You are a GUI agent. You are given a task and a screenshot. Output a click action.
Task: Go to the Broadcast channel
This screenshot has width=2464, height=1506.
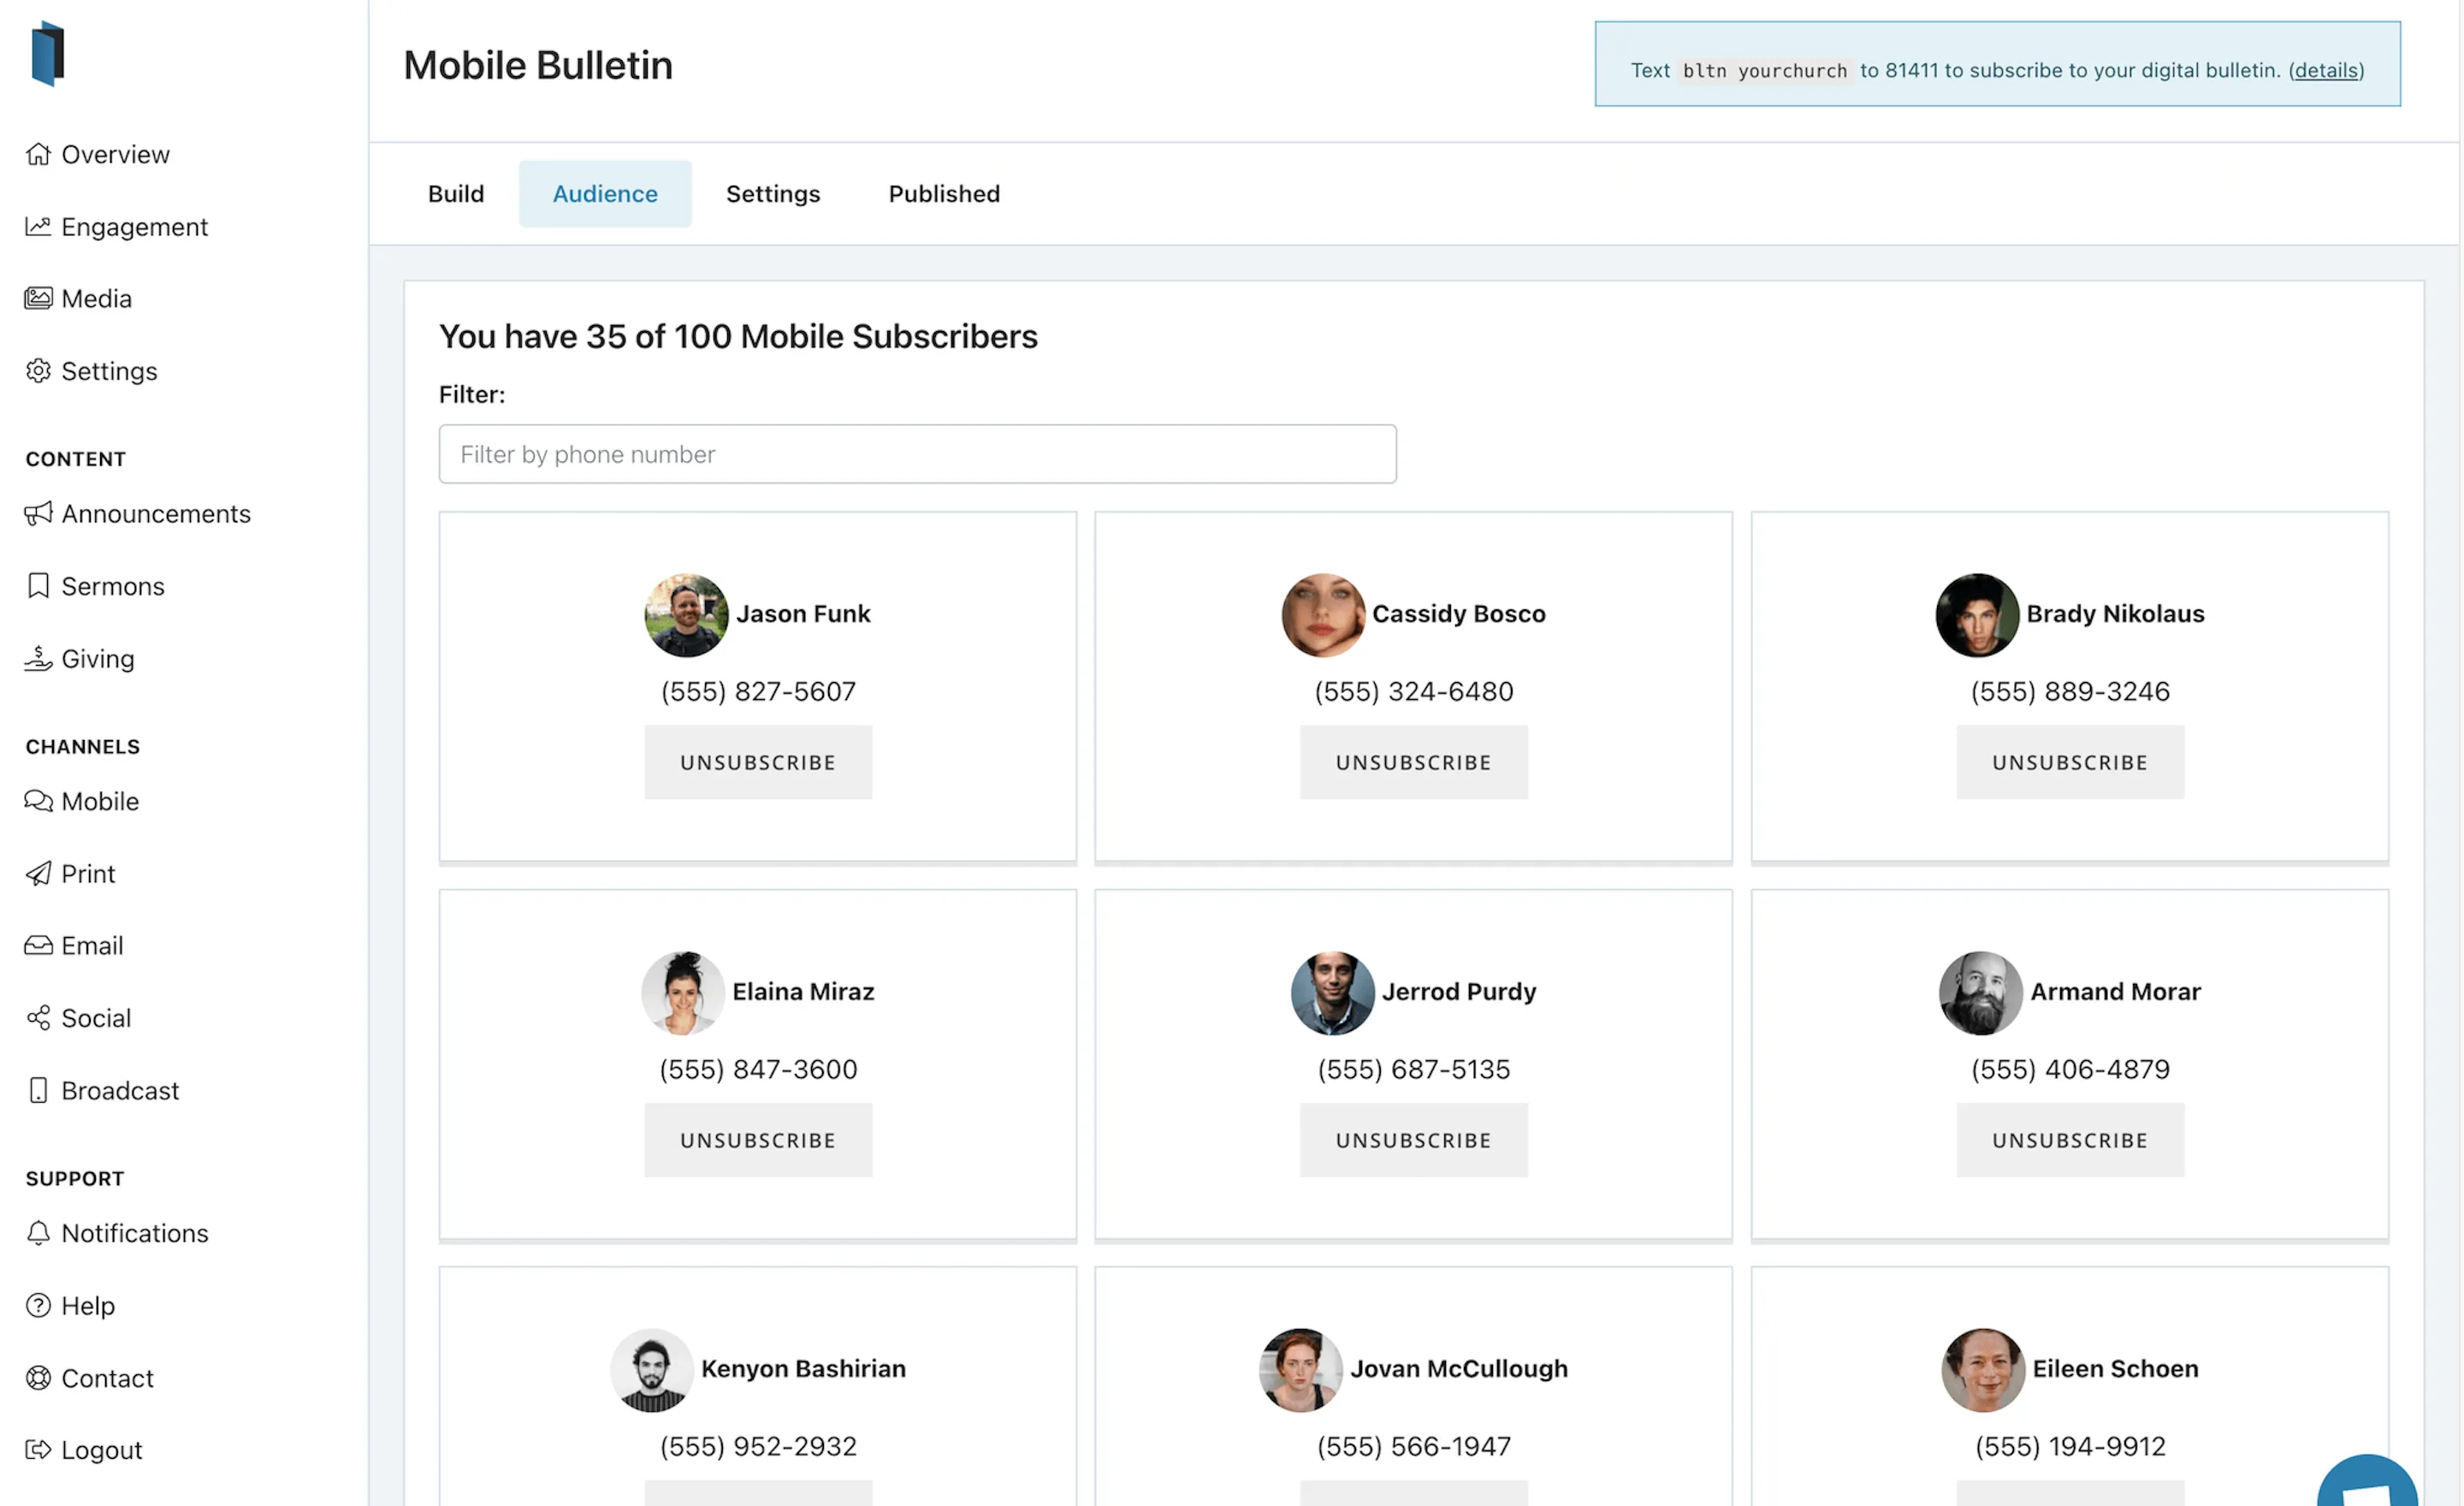(120, 1090)
